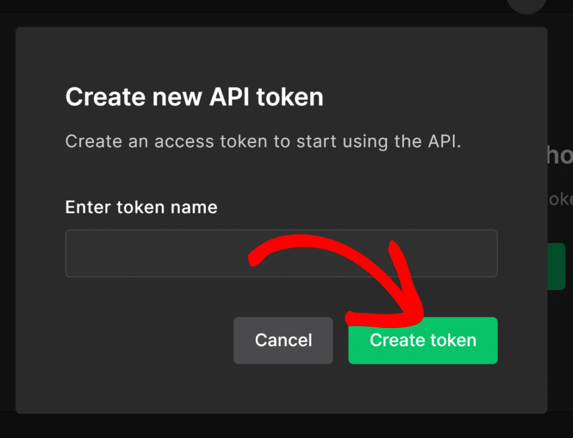Click the "Enter token name" label
The height and width of the screenshot is (438, 573).
(141, 207)
